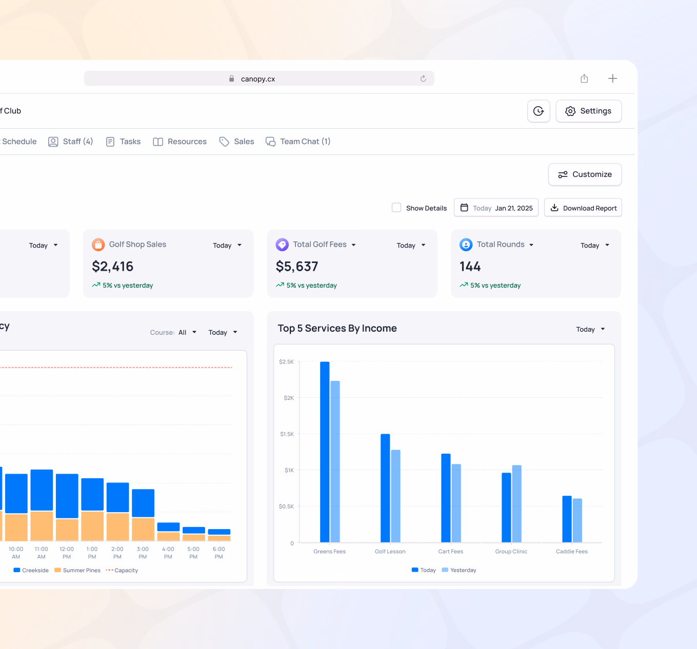Click the lock icon beside canopy.cx

(x=232, y=78)
